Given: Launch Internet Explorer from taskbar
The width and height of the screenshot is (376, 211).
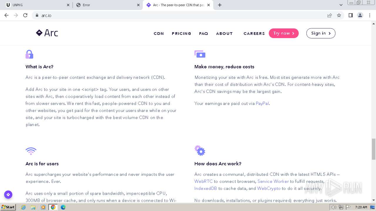Looking at the screenshot, I should pos(23,207).
